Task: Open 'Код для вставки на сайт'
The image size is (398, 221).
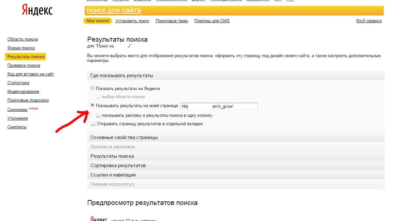Action: coord(31,74)
